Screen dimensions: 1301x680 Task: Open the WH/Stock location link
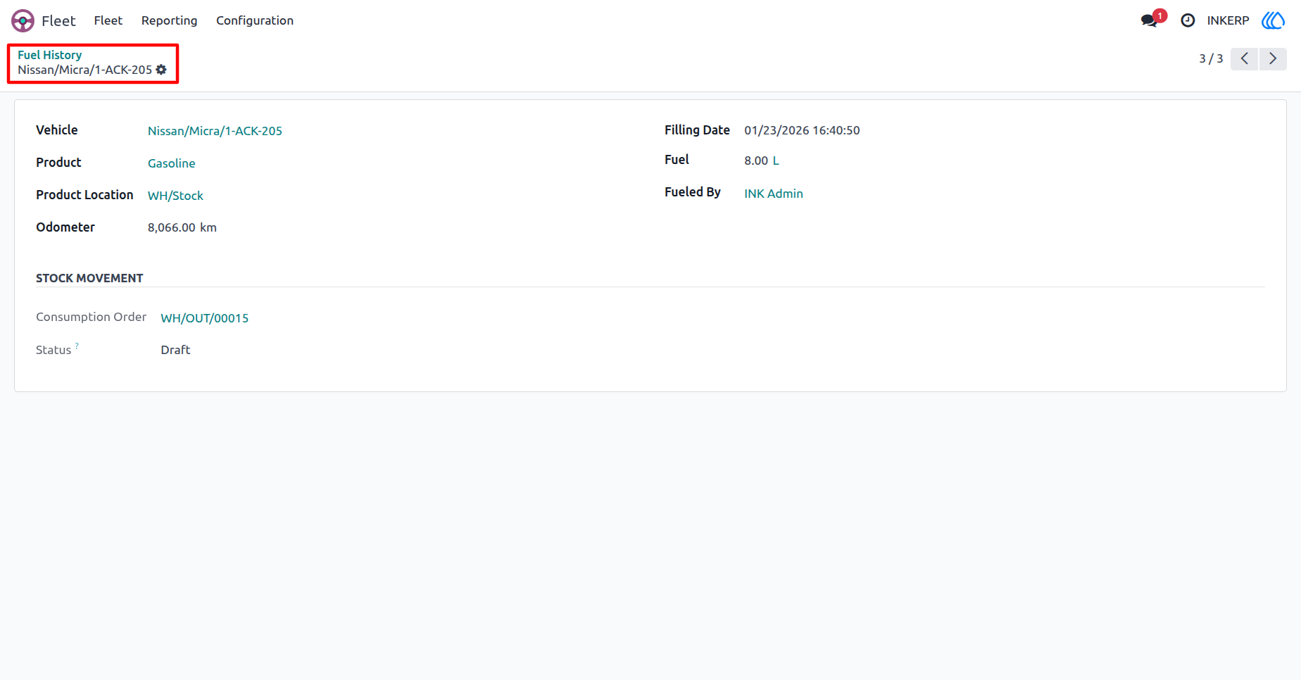coord(175,196)
